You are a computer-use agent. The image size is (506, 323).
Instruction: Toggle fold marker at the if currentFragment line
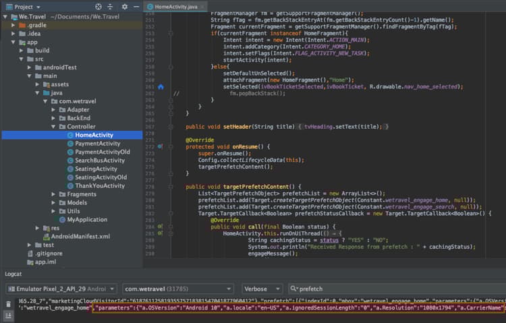click(x=171, y=33)
